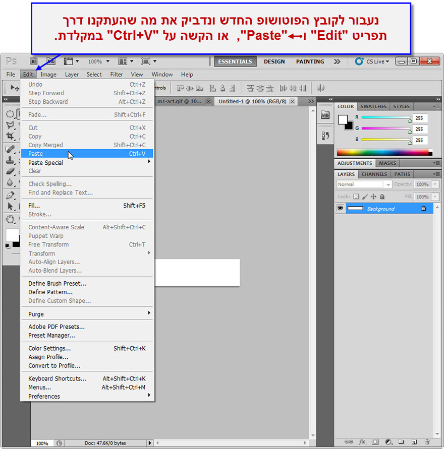
Task: Select the Spot Healing Brush tool
Action: click(10, 149)
